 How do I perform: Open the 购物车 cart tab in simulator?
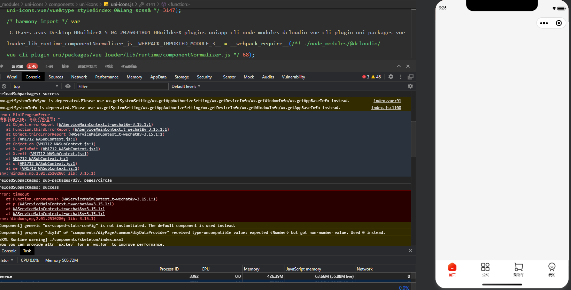point(518,269)
